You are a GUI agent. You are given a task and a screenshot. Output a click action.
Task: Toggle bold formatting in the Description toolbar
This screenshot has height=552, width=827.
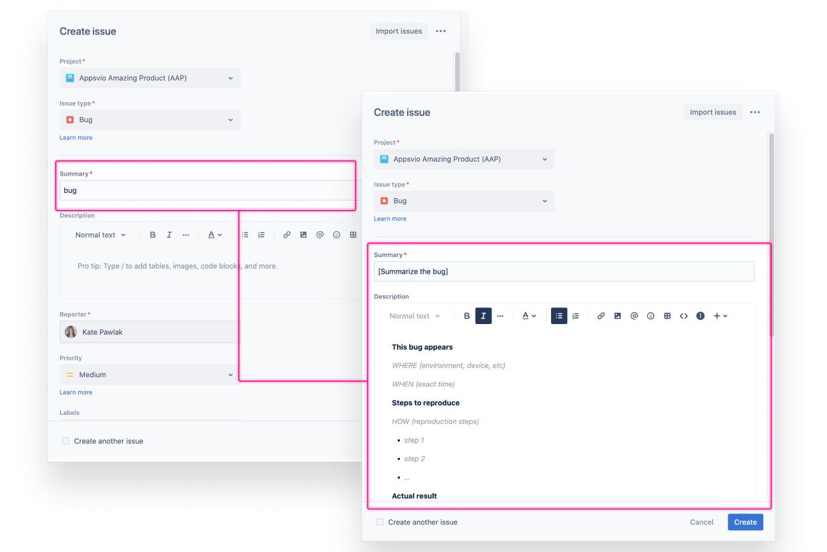pyautogui.click(x=467, y=315)
